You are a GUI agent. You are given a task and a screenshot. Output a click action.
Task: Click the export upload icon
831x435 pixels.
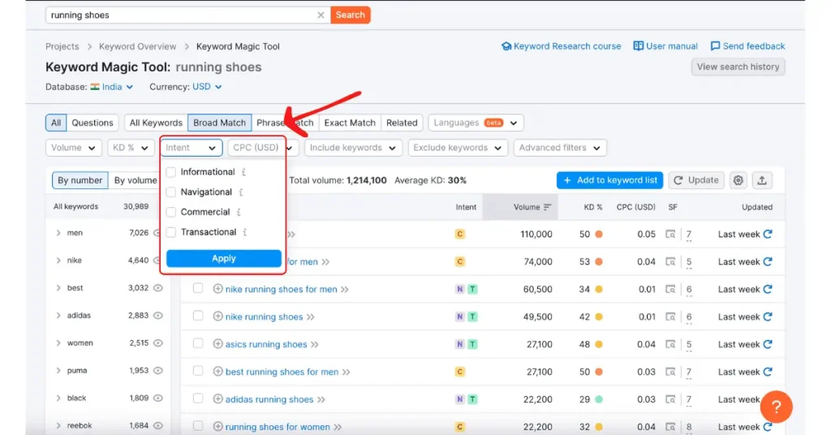click(761, 180)
